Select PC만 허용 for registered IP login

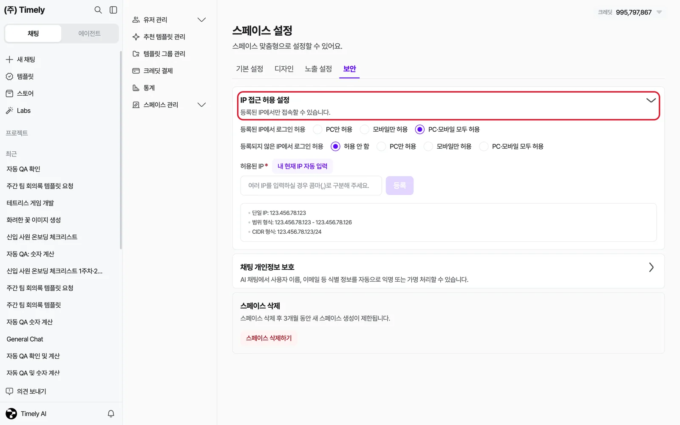317,129
